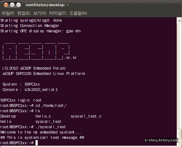Click the window title root@kstory-desktop
The width and height of the screenshot is (182, 147).
pyautogui.click(x=47, y=5)
